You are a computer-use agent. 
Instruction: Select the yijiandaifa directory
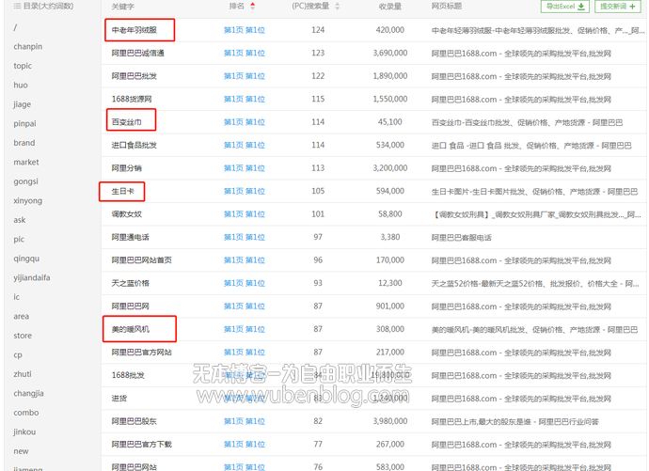coord(31,277)
